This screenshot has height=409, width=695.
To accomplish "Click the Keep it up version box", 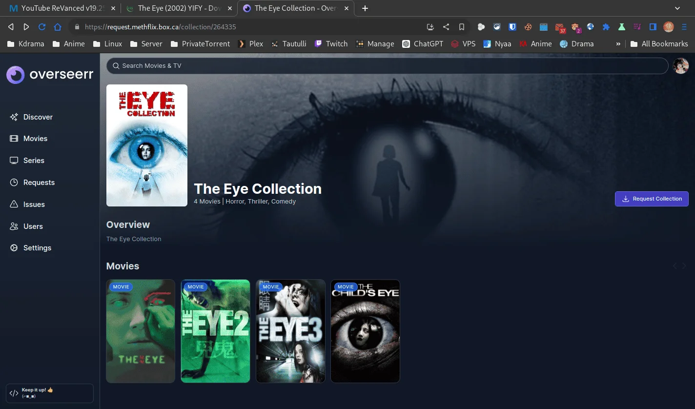I will 50,393.
